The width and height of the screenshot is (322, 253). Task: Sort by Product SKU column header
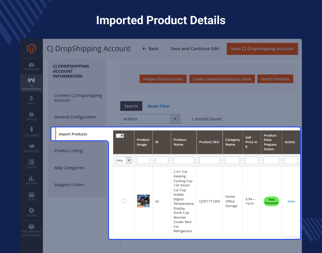(209, 142)
